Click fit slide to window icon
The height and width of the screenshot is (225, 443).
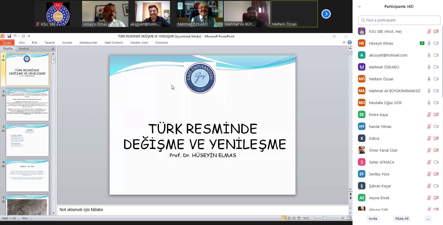349,218
